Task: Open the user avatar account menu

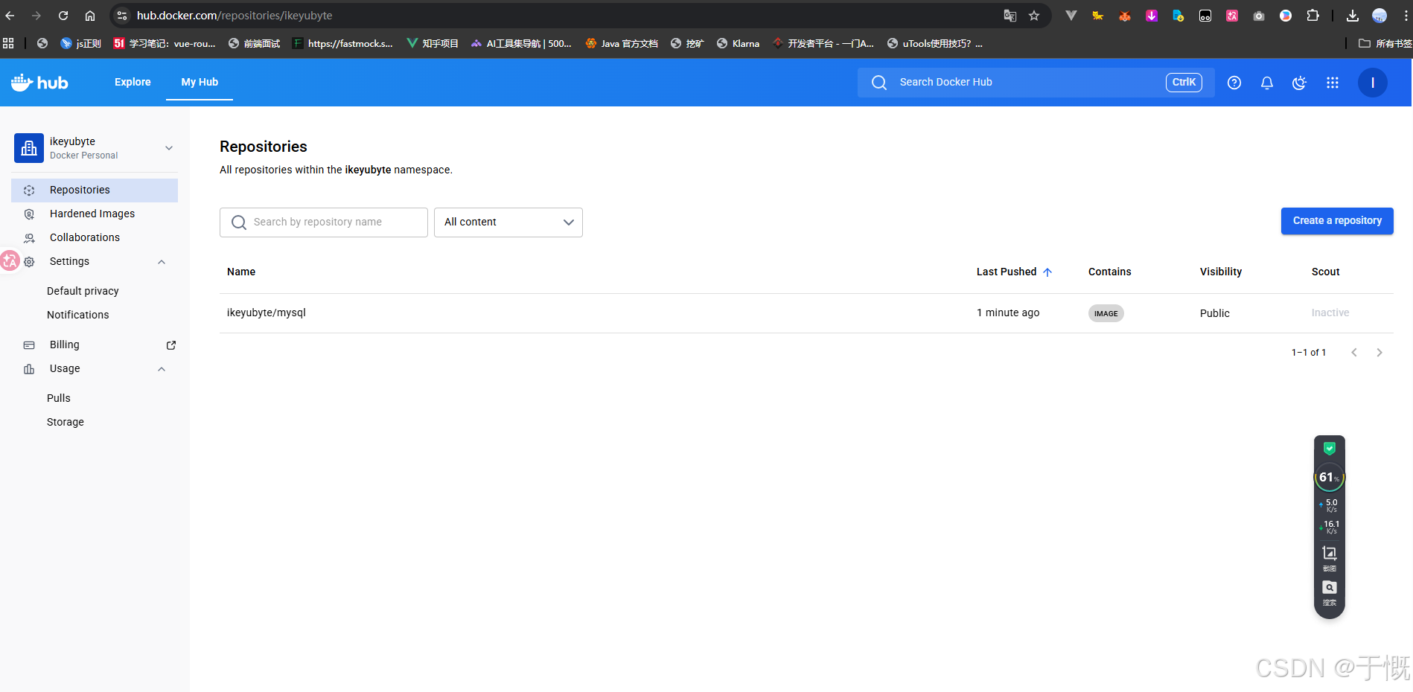Action: [x=1373, y=83]
